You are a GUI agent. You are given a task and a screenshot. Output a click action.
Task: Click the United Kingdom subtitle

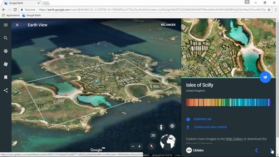pyautogui.click(x=195, y=91)
